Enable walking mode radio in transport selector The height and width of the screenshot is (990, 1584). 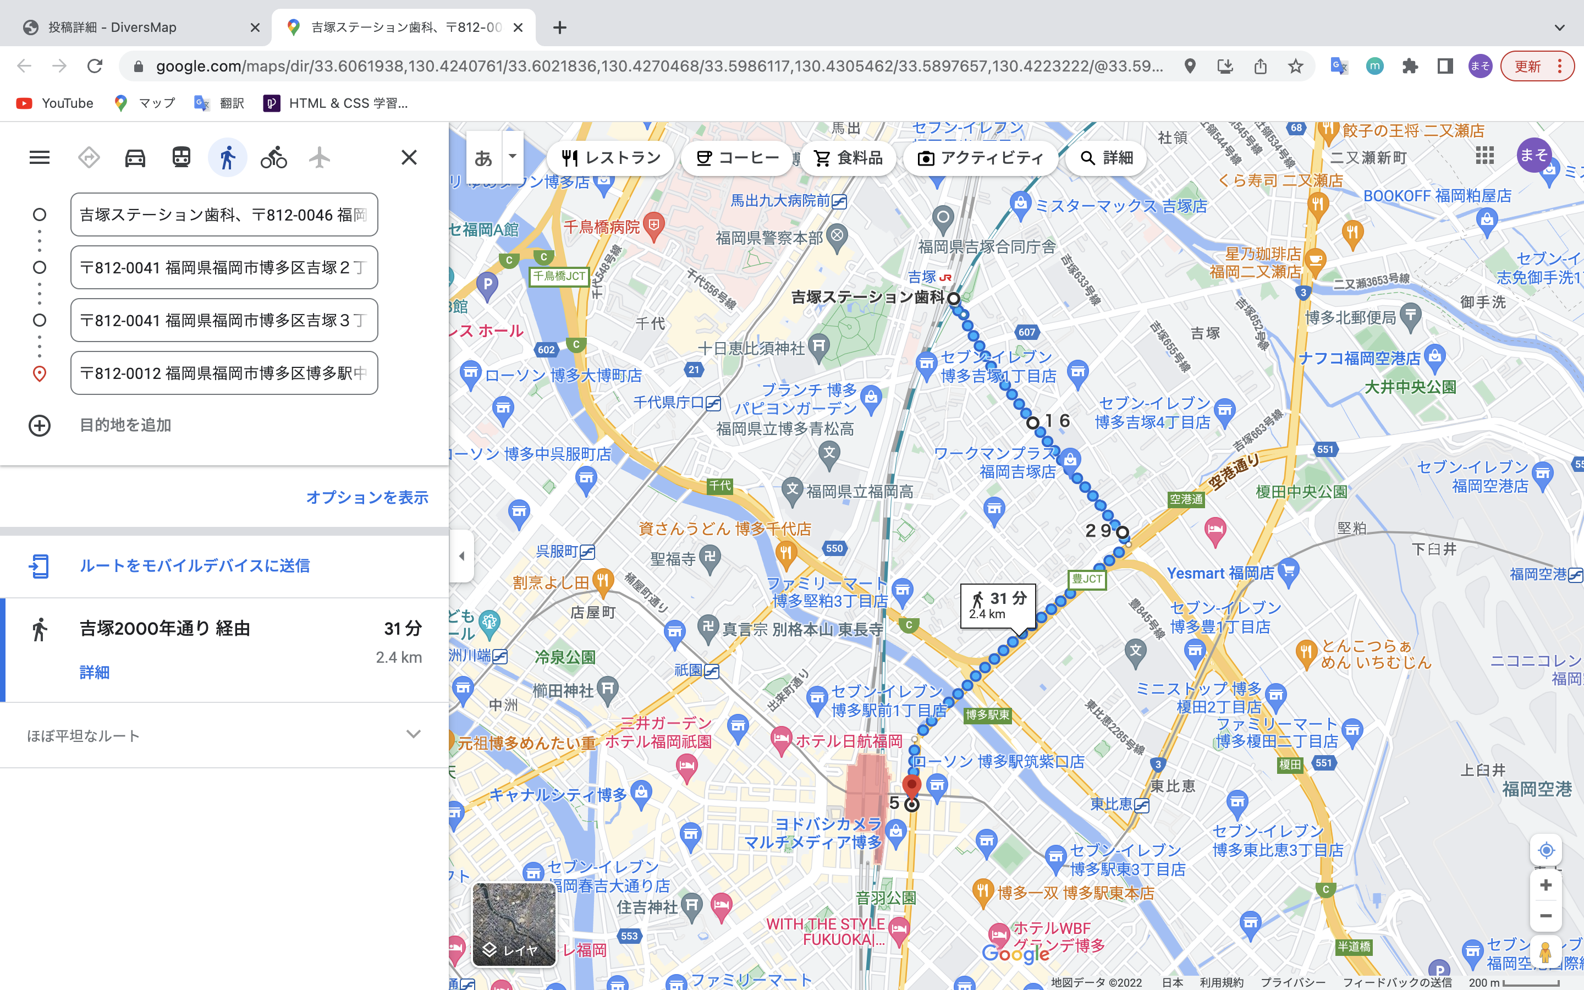tap(227, 157)
